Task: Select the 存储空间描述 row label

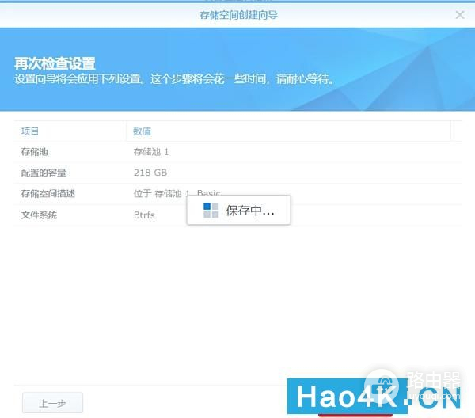Action: pyautogui.click(x=47, y=194)
